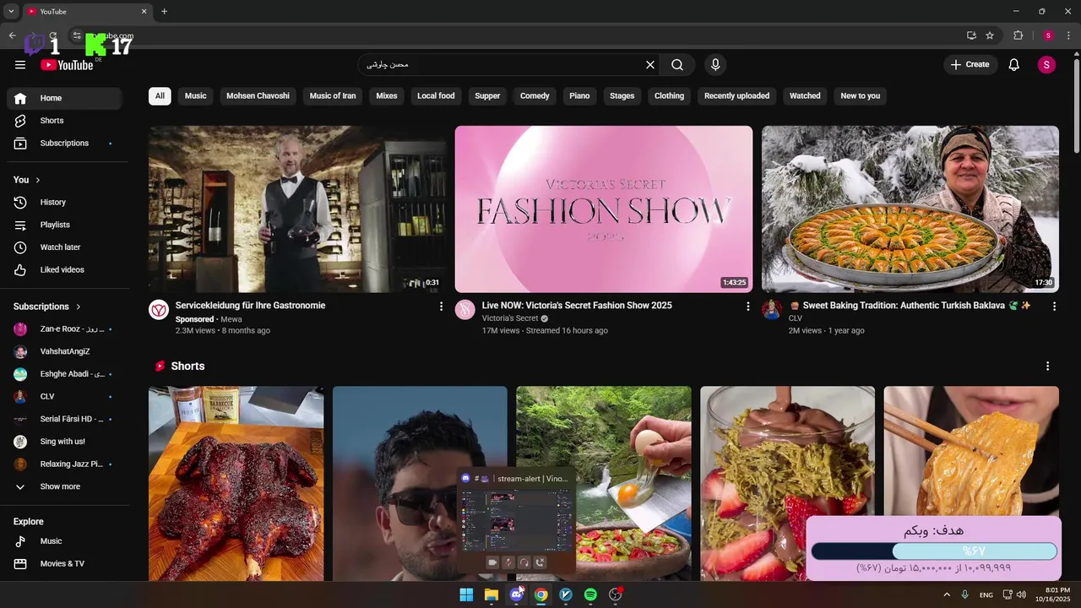This screenshot has height=608, width=1081.
Task: Open the Turkish Baklava video thumbnail
Action: (910, 209)
